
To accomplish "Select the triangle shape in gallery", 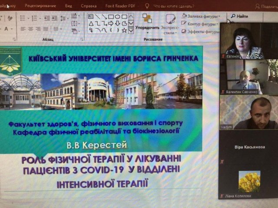I will click(x=91, y=23).
